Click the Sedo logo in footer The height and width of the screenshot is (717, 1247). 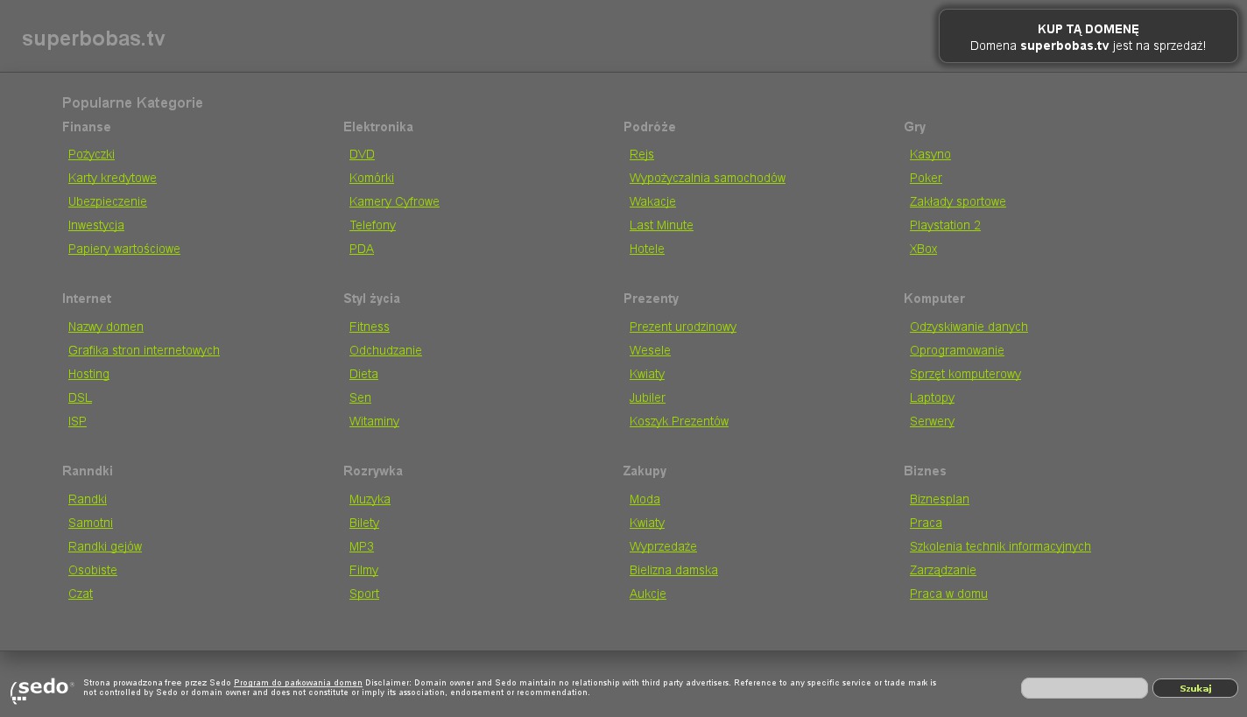pos(41,689)
